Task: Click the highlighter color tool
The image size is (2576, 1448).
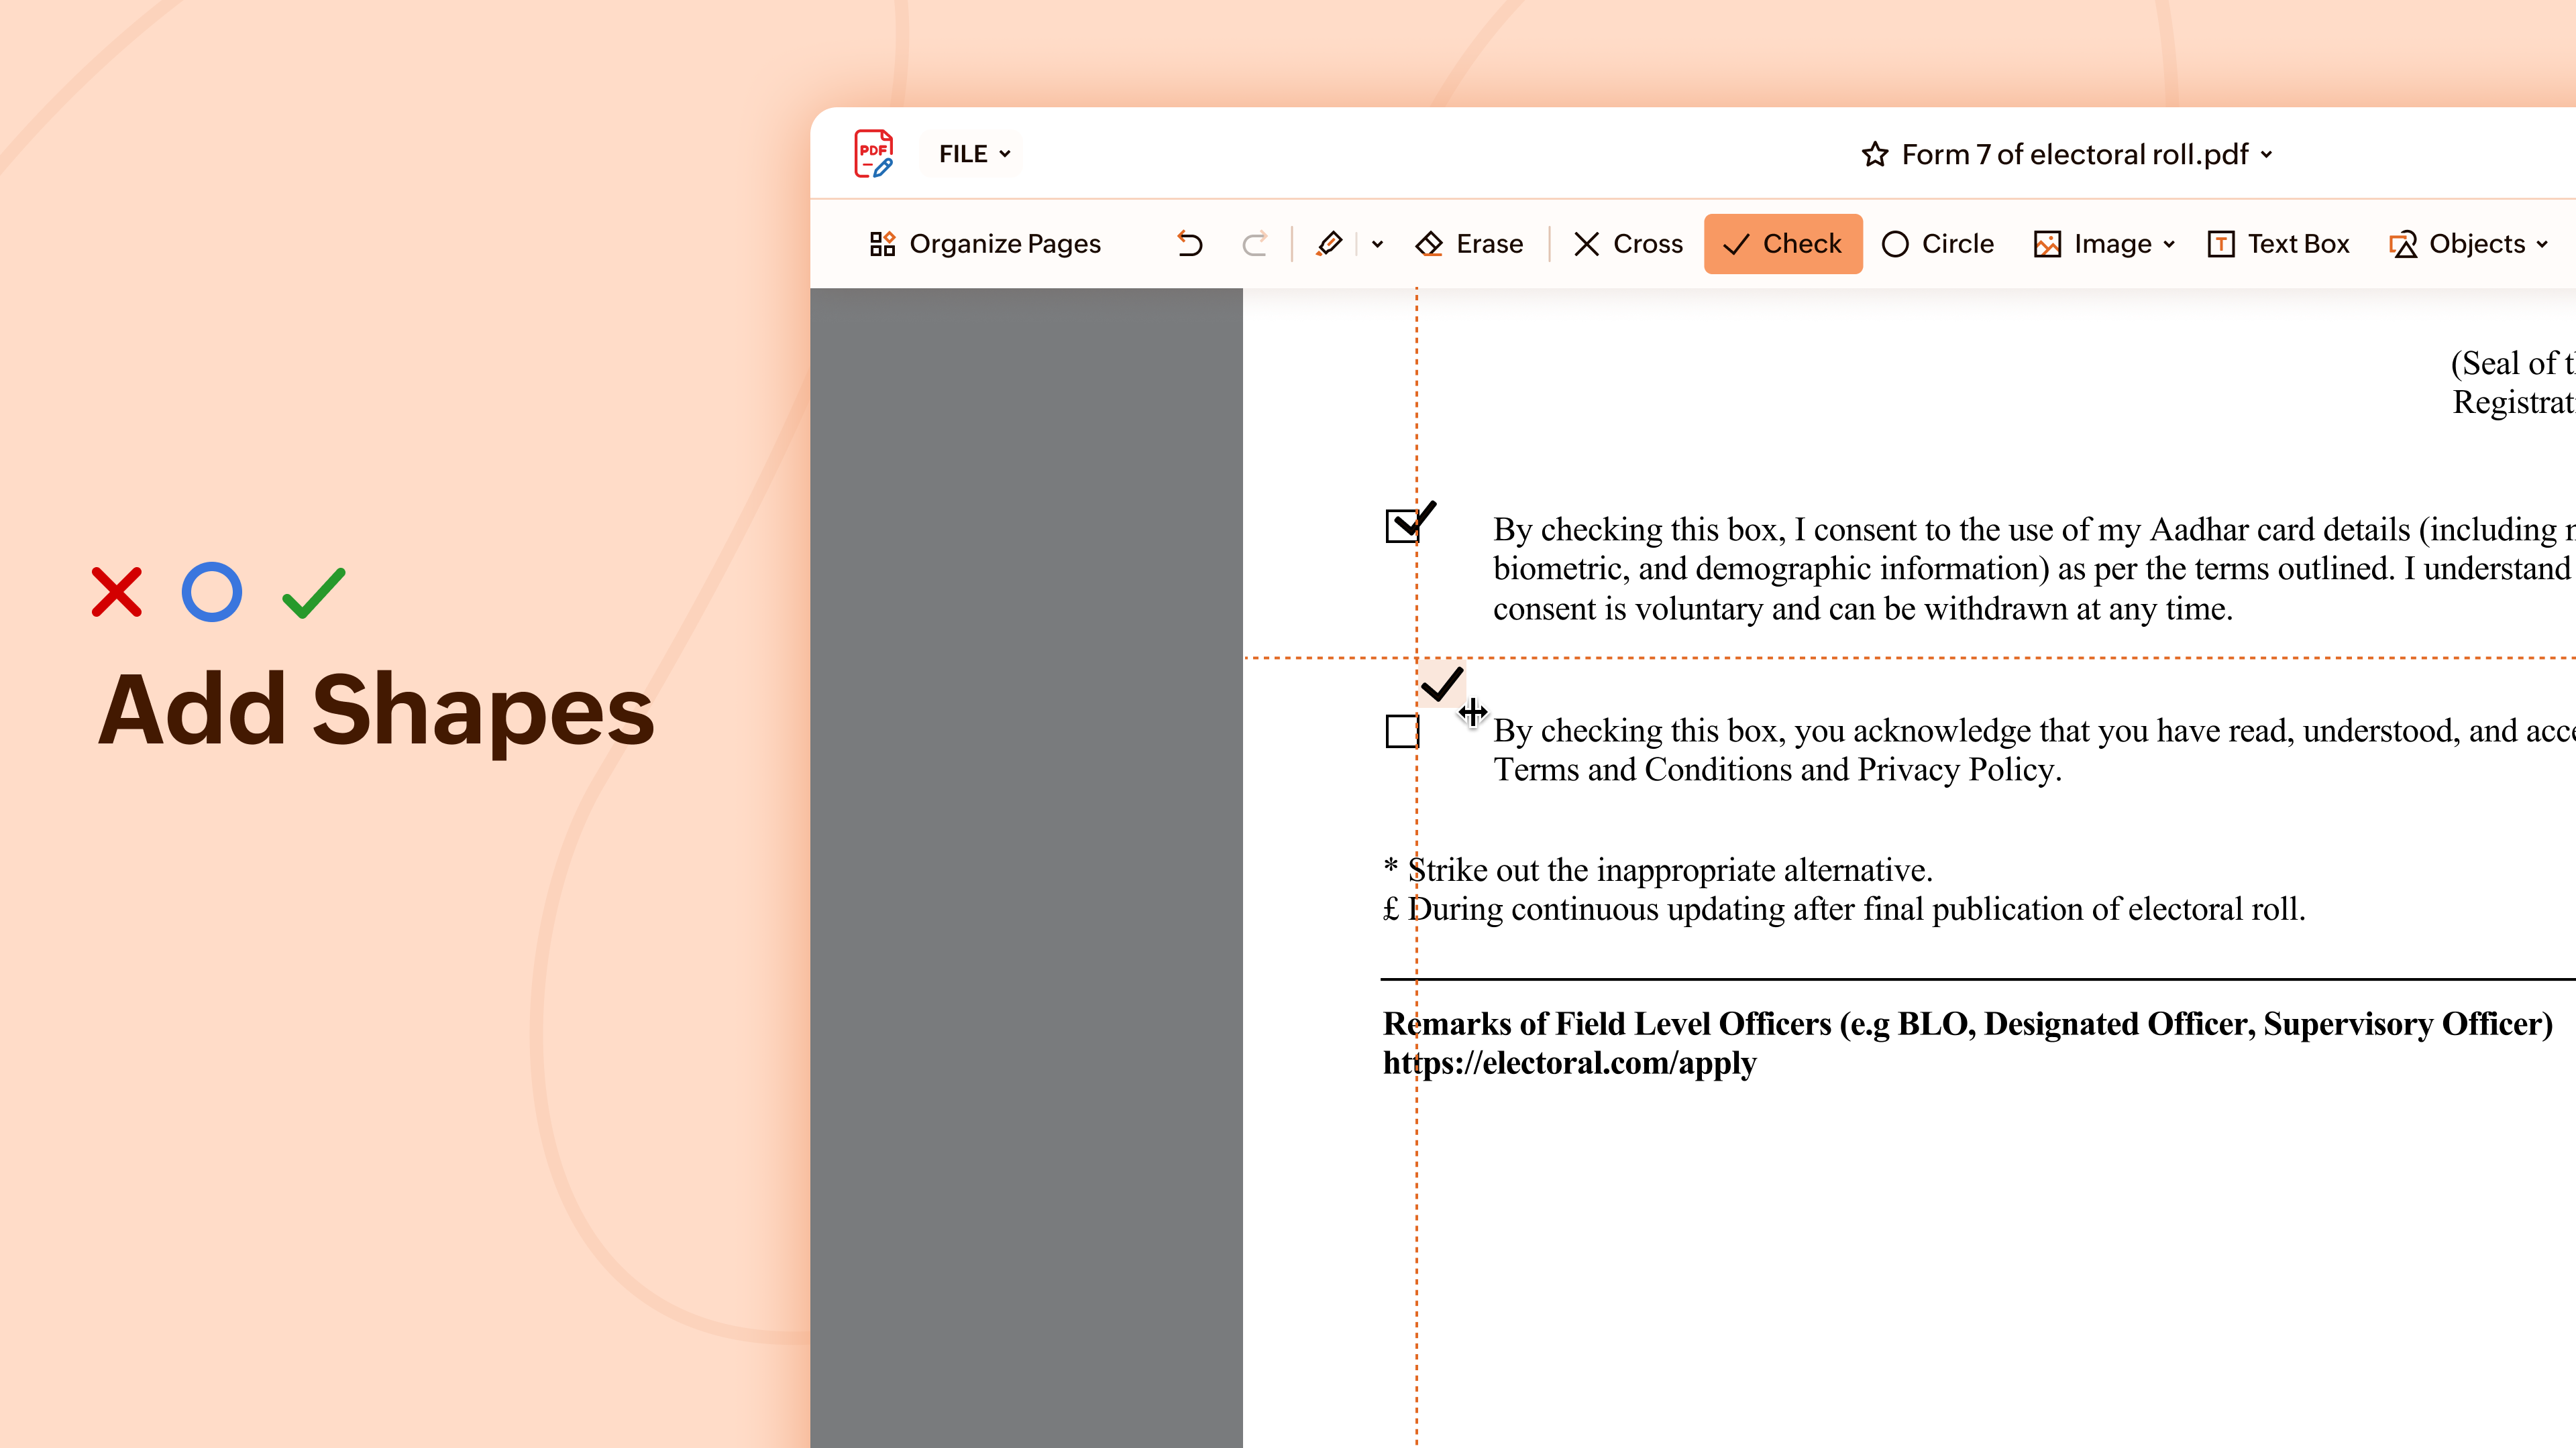Action: click(1330, 243)
